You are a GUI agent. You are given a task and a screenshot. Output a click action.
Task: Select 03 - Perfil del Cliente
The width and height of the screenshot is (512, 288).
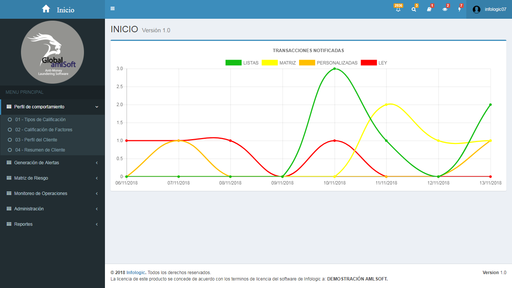36,140
